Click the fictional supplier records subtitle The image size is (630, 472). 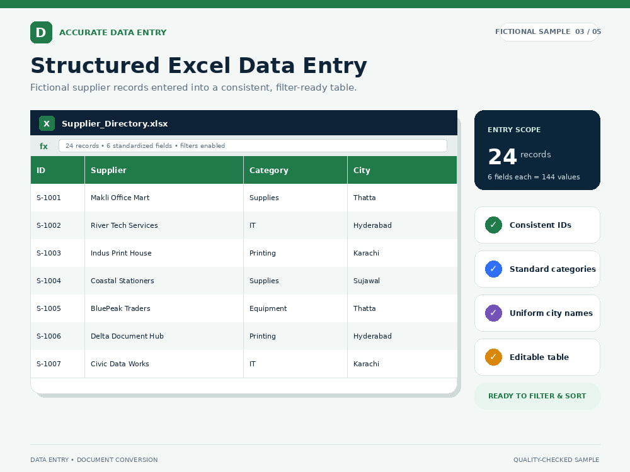click(x=193, y=87)
